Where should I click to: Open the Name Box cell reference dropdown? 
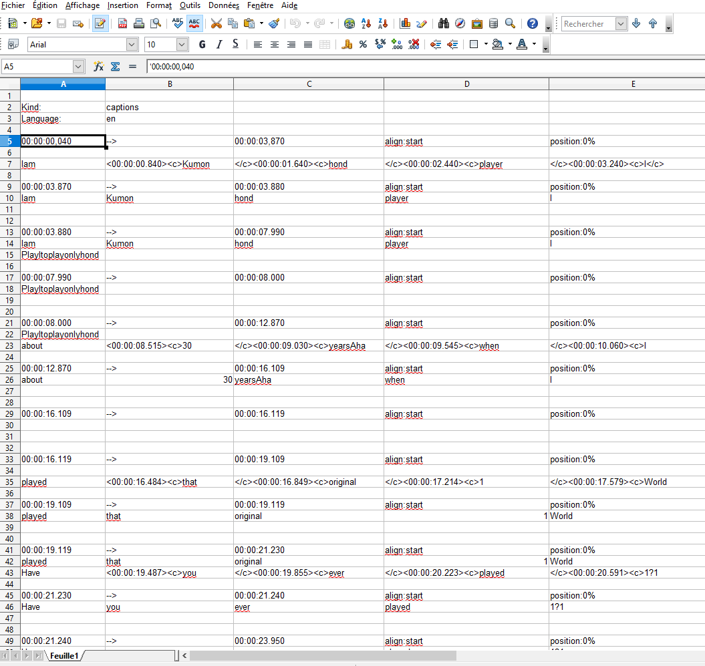tap(78, 66)
